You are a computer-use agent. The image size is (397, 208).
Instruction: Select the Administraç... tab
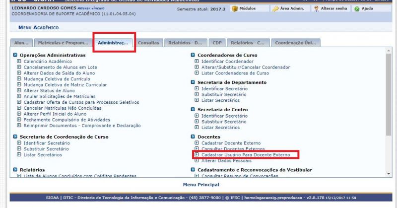pyautogui.click(x=114, y=43)
